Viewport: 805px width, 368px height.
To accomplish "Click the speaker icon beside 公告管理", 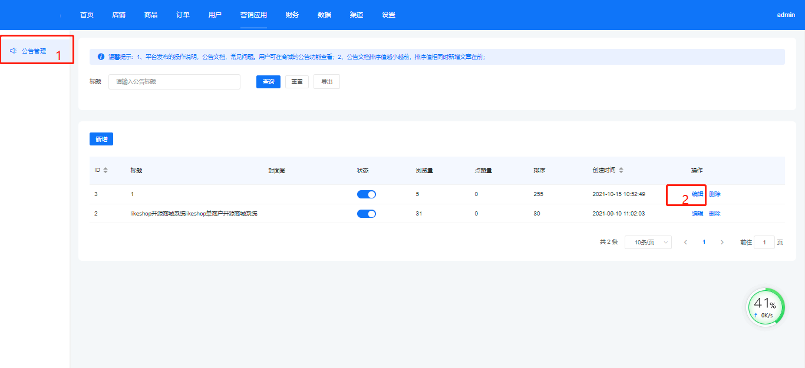I will pyautogui.click(x=13, y=51).
